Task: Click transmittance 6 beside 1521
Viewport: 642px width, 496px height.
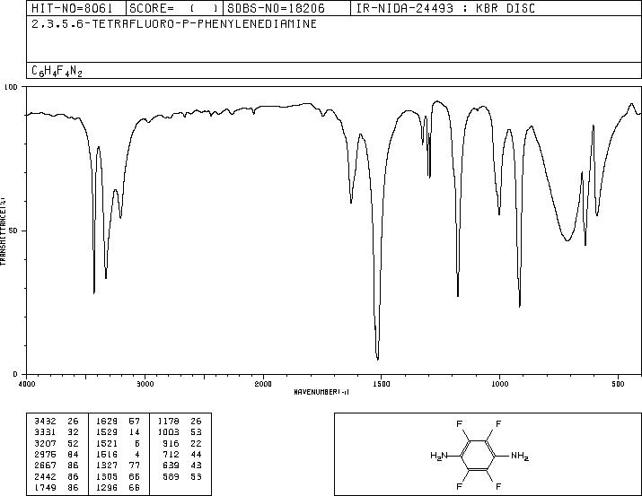Action: coord(137,443)
